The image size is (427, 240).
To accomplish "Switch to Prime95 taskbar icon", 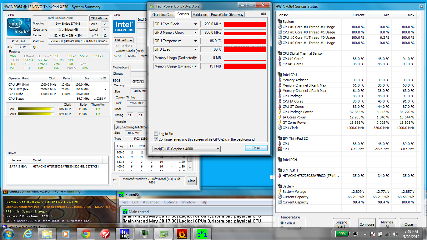I will point(200,234).
